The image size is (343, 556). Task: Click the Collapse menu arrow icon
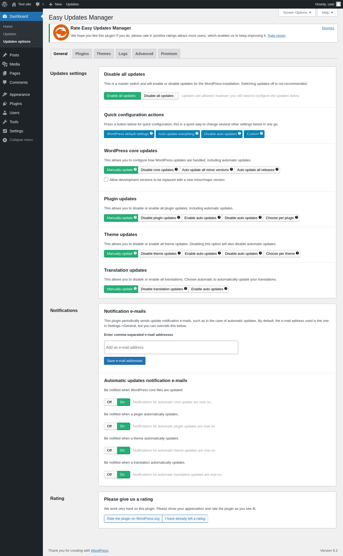(5, 140)
